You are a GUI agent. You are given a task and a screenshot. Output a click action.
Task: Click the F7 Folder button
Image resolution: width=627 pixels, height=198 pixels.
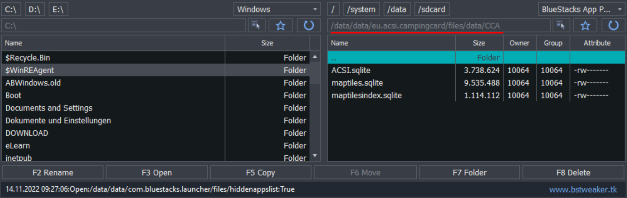click(x=470, y=172)
